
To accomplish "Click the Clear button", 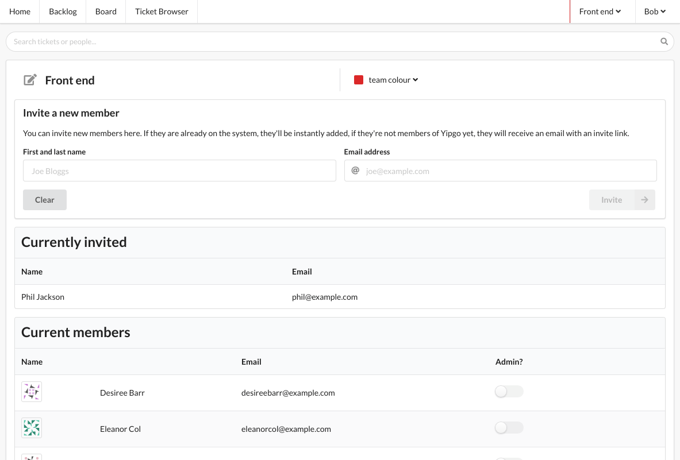I will (45, 200).
